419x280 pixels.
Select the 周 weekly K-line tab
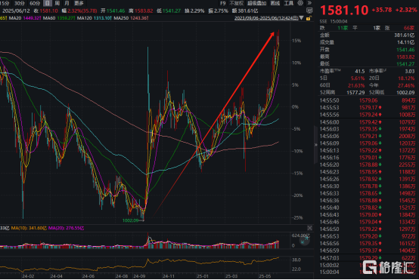(57, 3)
